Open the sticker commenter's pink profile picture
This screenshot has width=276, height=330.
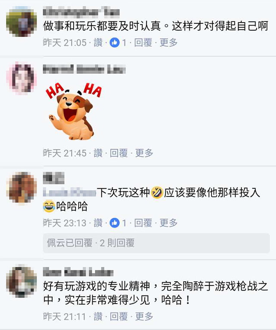22,78
